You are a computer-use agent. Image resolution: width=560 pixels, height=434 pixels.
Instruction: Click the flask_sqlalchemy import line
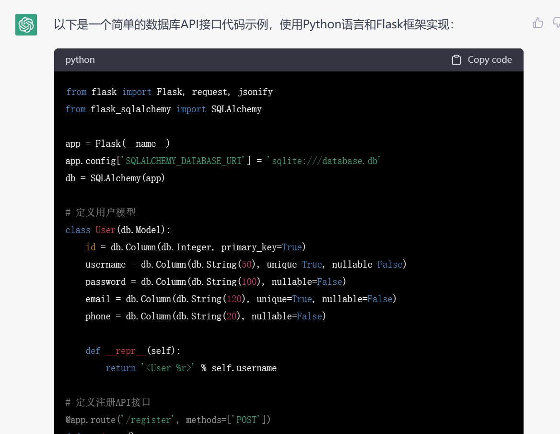[163, 109]
